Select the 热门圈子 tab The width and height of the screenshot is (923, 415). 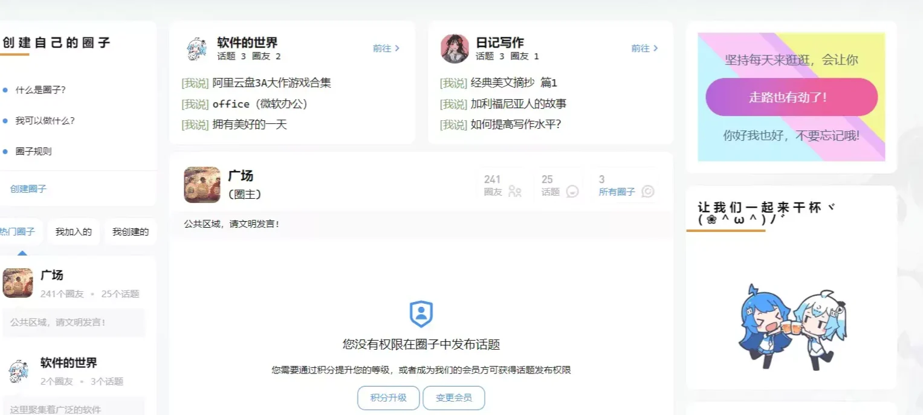pyautogui.click(x=18, y=232)
